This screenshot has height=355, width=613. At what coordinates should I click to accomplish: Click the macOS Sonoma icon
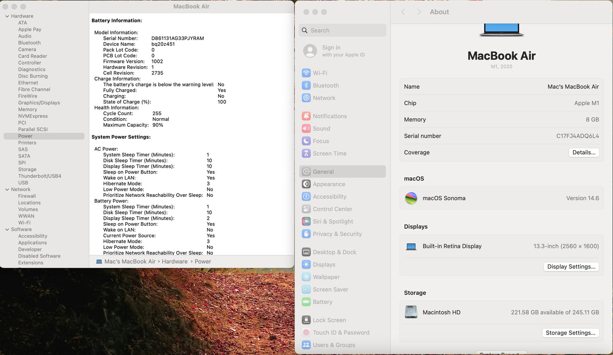coord(411,198)
